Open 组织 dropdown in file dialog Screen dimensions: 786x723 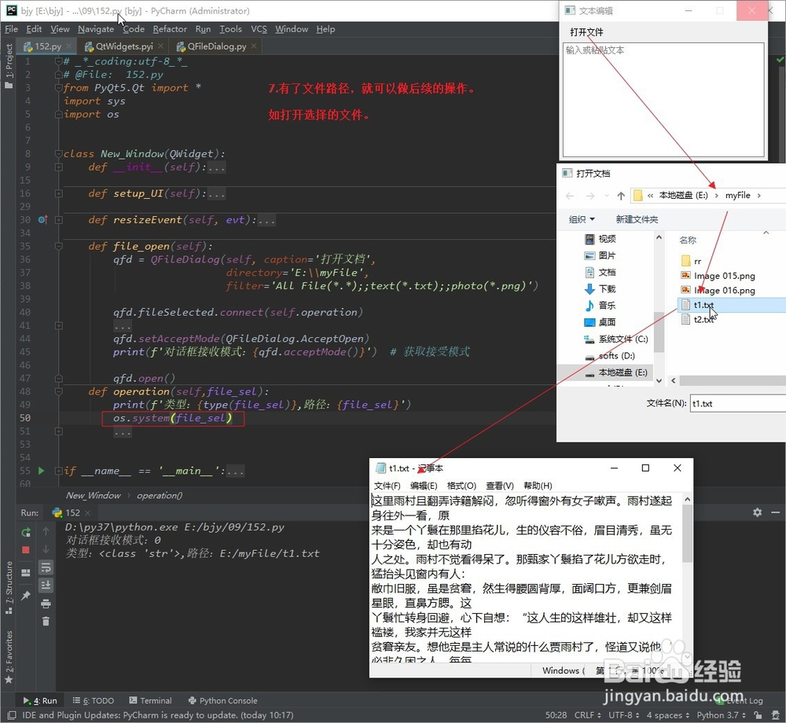point(582,219)
